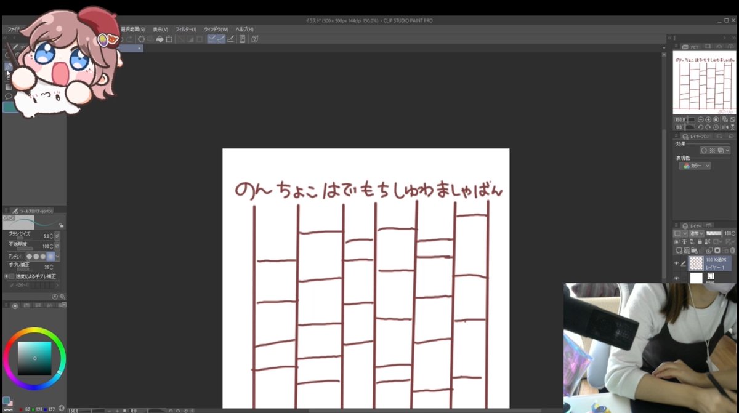
Task: Click the reset tool properties icon
Action: [x=55, y=297]
